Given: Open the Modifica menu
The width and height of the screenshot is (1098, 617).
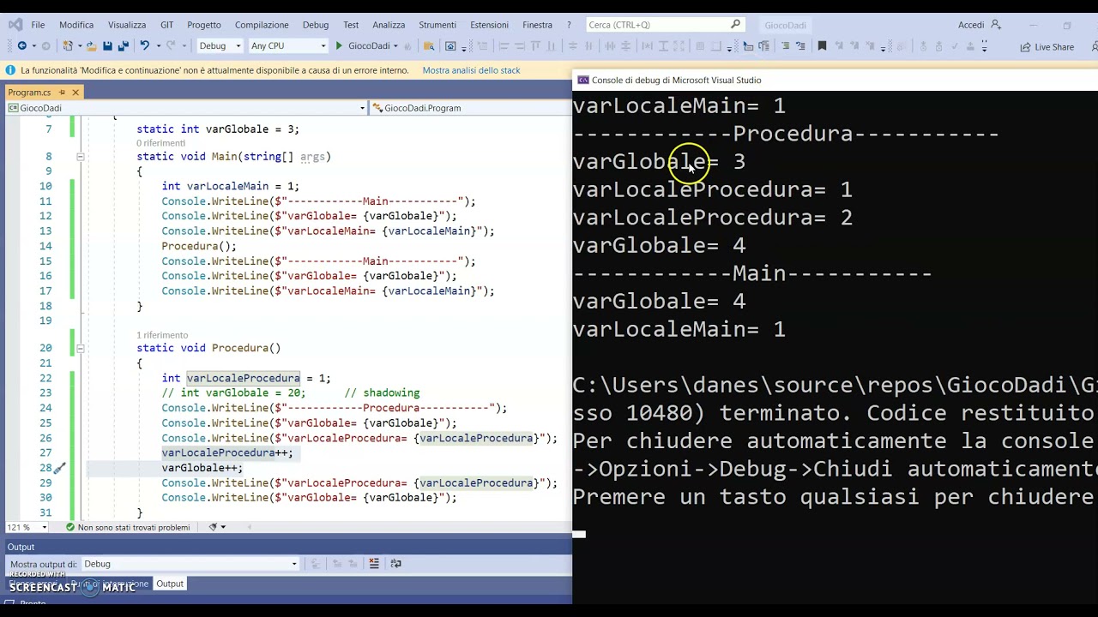Looking at the screenshot, I should pyautogui.click(x=76, y=25).
